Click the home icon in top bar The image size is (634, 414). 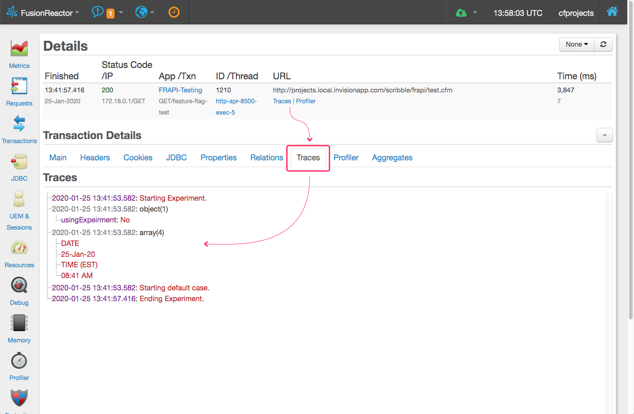[612, 12]
